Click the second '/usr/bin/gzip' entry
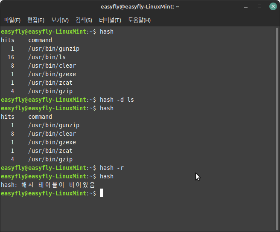The height and width of the screenshot is (232, 280). coord(50,160)
